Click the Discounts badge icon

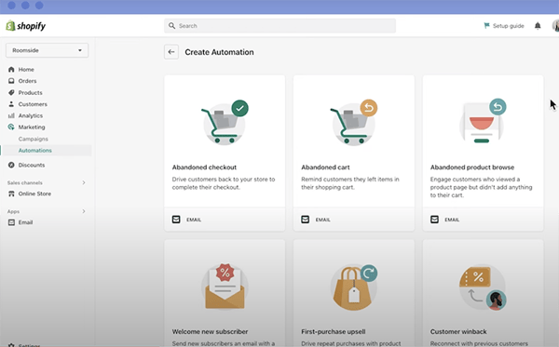[11, 165]
